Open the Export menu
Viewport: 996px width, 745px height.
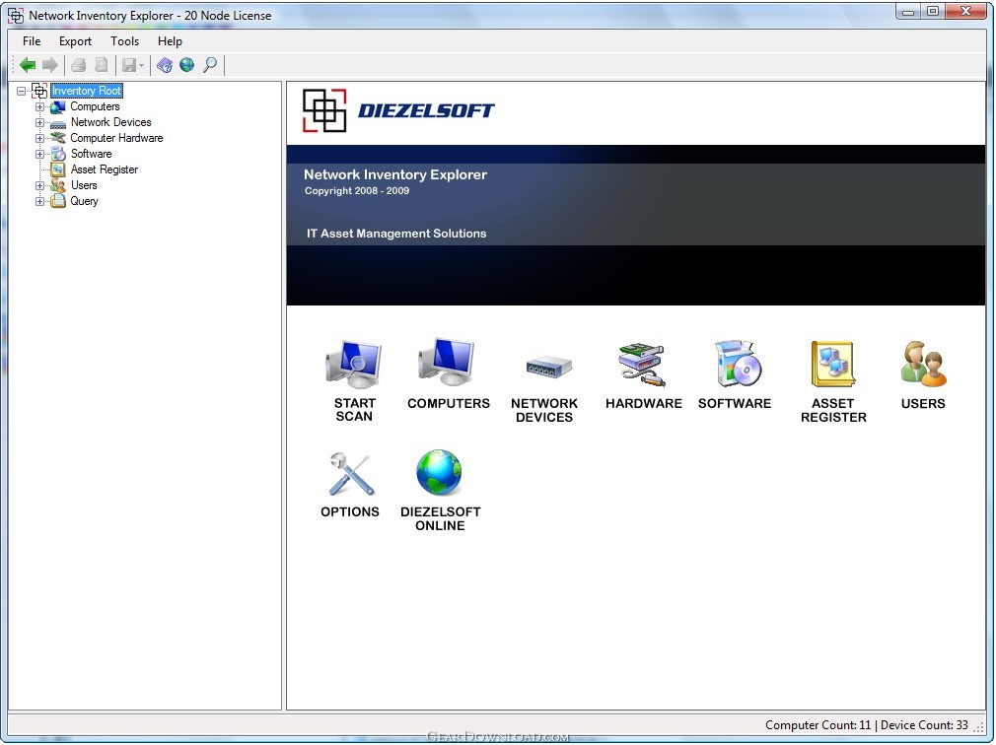[75, 41]
